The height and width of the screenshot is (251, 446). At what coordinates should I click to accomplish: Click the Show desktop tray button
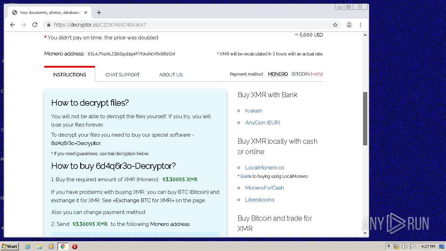pos(442,246)
